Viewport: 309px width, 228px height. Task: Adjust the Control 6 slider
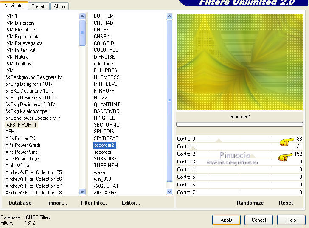pos(239,185)
